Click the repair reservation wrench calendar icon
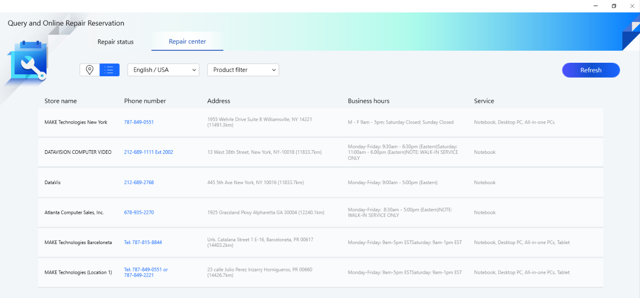640x298 pixels. click(28, 61)
